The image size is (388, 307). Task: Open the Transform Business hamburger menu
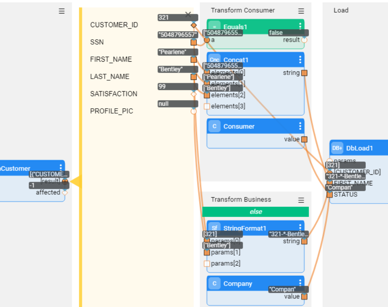tap(301, 200)
